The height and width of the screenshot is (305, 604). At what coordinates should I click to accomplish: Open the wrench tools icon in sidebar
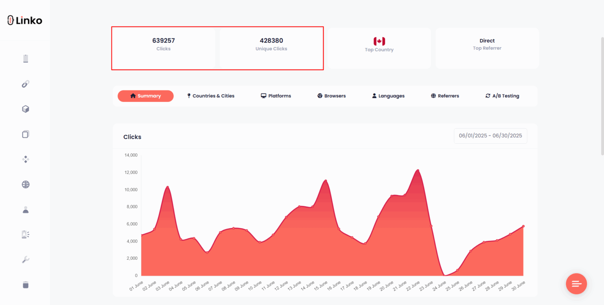coord(26,259)
